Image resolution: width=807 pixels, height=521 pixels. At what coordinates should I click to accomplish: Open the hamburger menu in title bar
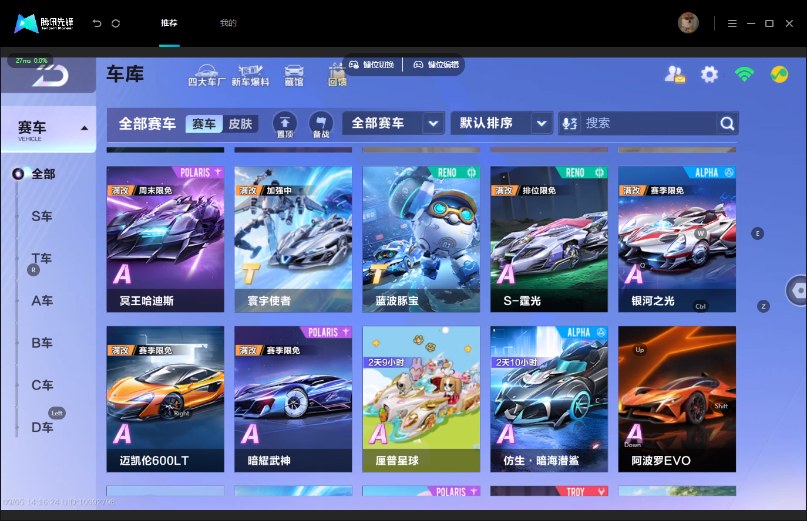[x=732, y=23]
